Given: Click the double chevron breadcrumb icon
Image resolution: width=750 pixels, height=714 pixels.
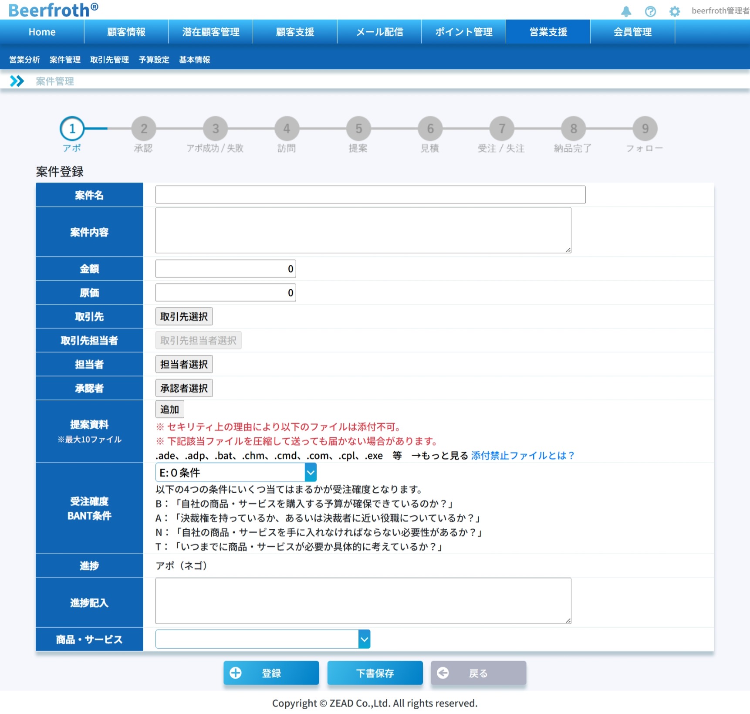Looking at the screenshot, I should (17, 81).
